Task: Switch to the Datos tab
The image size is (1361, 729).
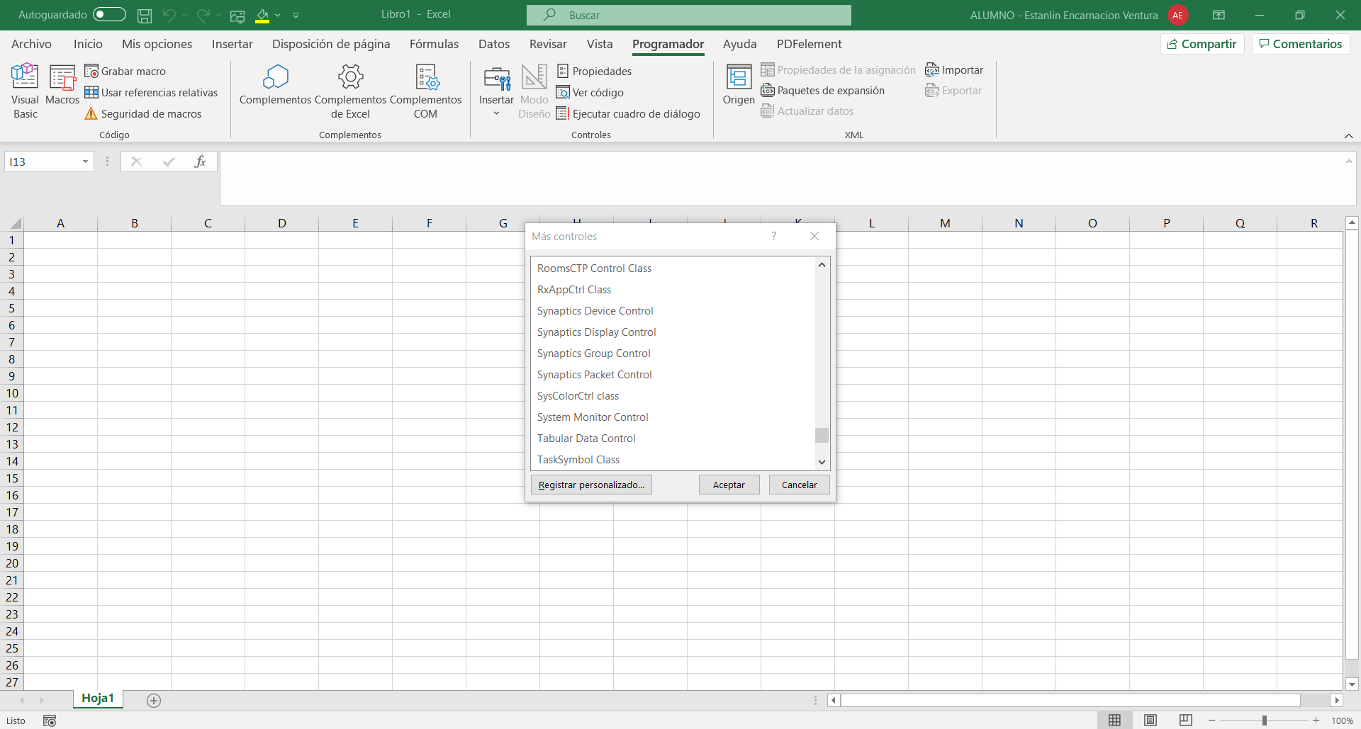Action: point(494,44)
